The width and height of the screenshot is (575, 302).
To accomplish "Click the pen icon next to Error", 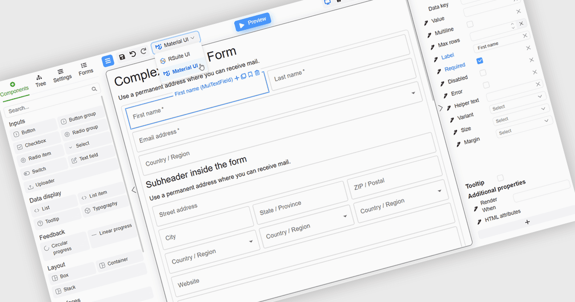I will (x=446, y=95).
